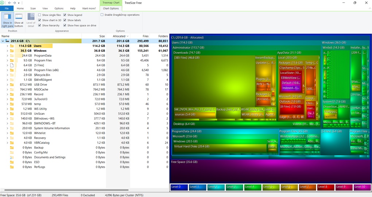Click the TreeSize app icon in title bar
Image resolution: width=372 pixels, height=197 pixels.
[2, 3]
